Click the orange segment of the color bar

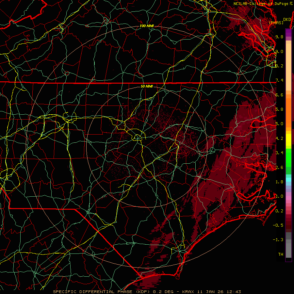[288, 112]
